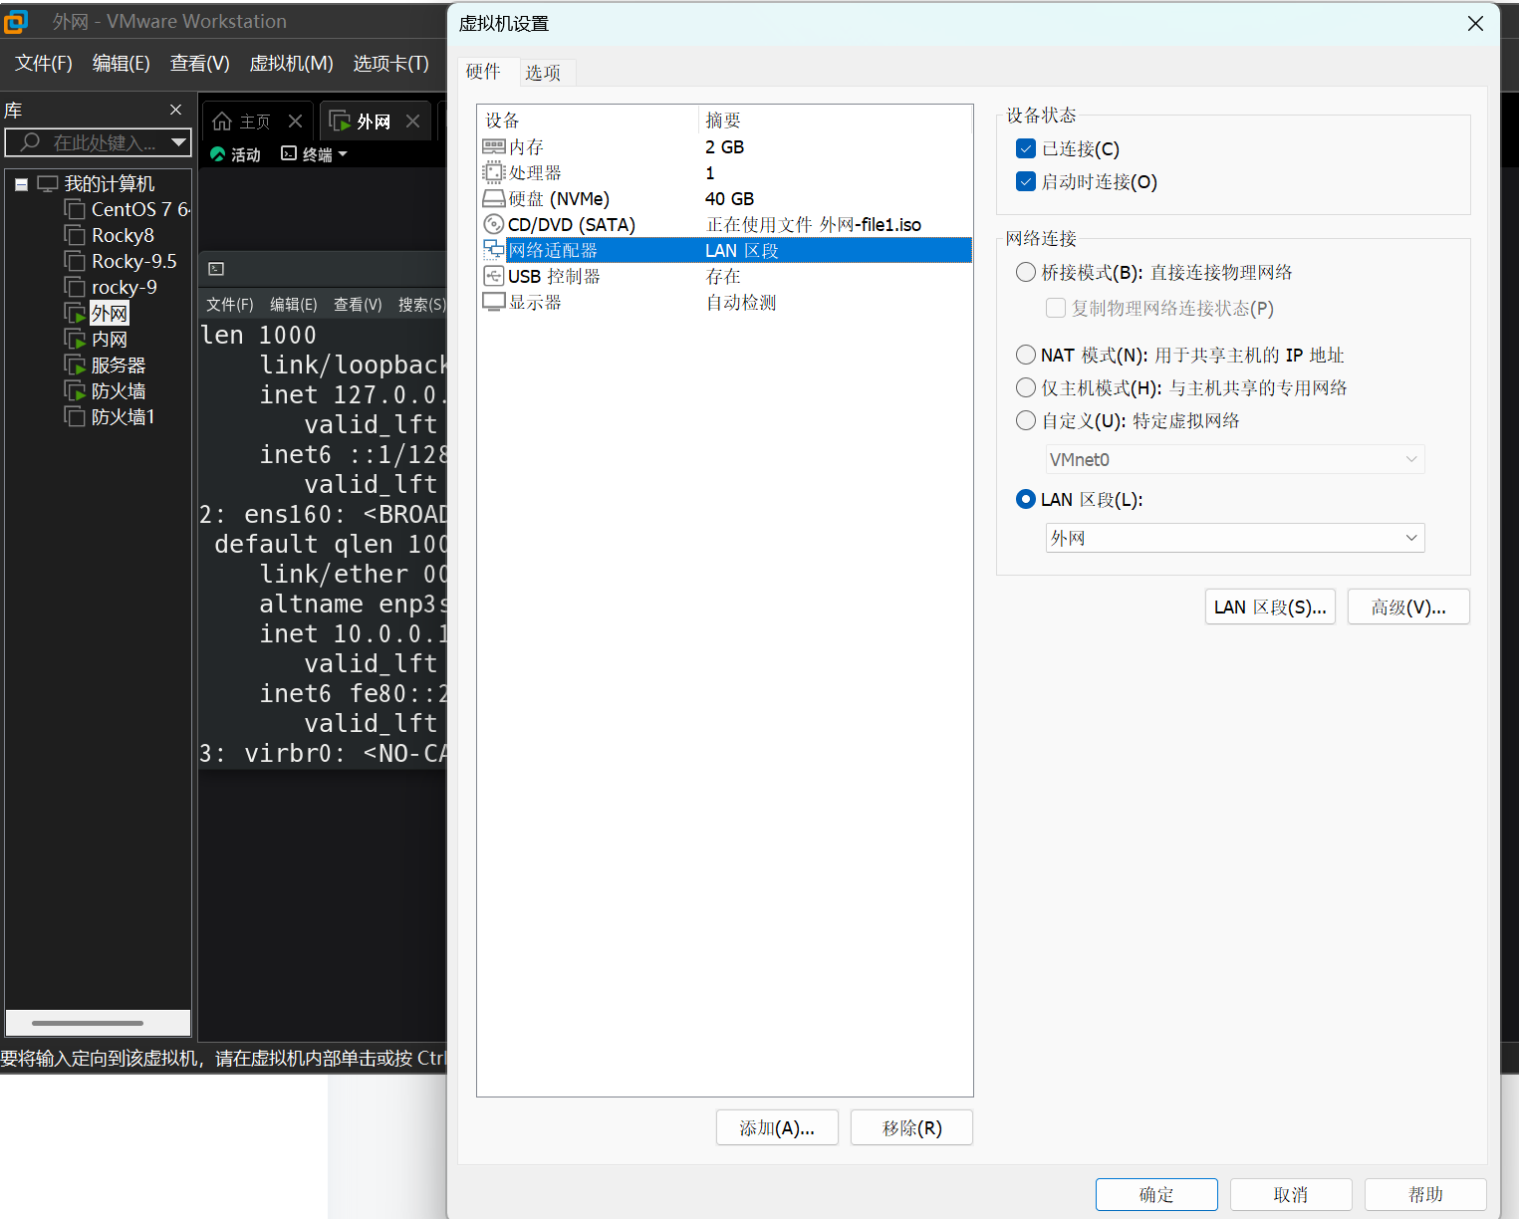1519x1219 pixels.
Task: Click the VMware Workstation logo icon
Action: point(16,21)
